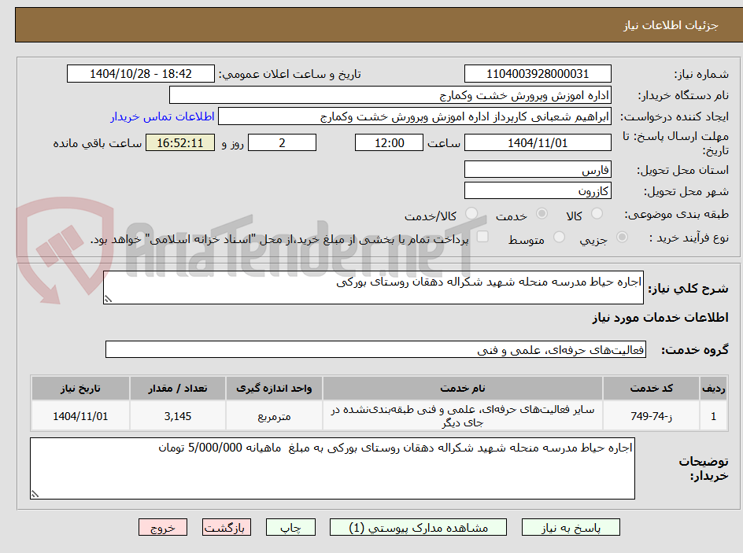Click the شرح کلی نیاز text area
The height and width of the screenshot is (553, 743).
tap(373, 287)
